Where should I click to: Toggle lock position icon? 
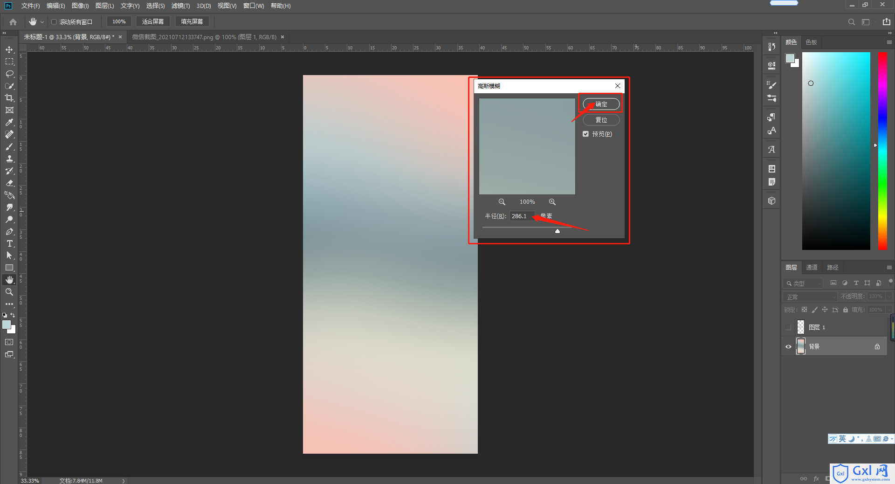[x=825, y=310]
